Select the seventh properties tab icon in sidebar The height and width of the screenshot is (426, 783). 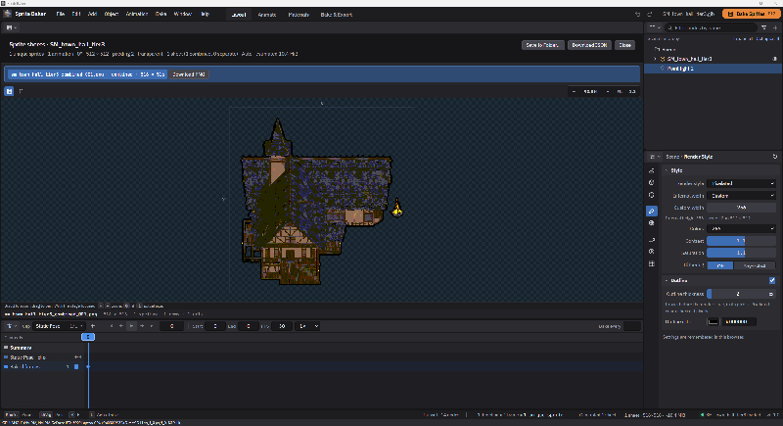click(x=651, y=252)
